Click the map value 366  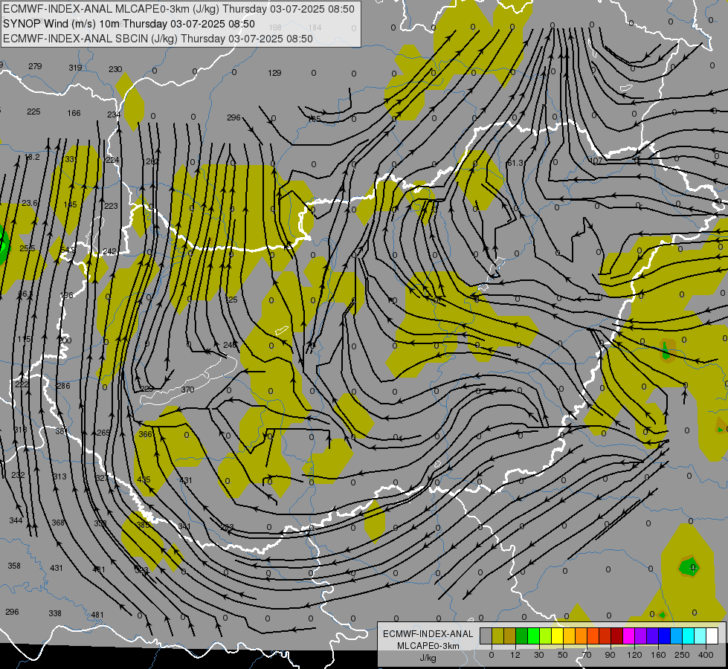[145, 434]
